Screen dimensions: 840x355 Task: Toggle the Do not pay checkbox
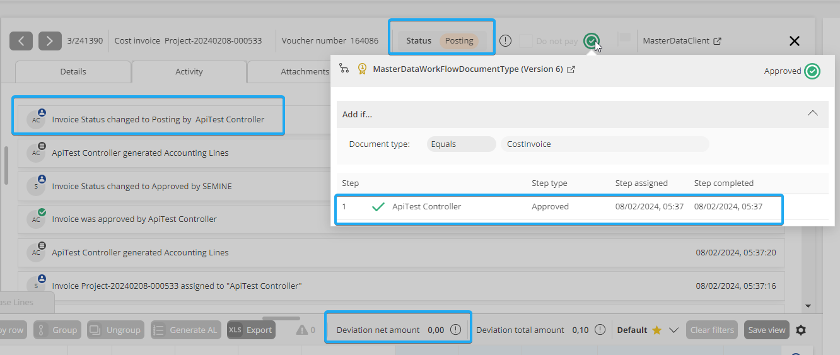(525, 41)
